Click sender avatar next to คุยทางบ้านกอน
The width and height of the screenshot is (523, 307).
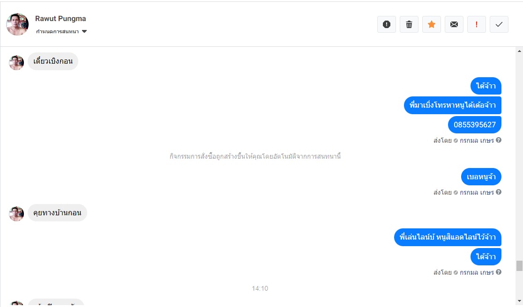16,214
